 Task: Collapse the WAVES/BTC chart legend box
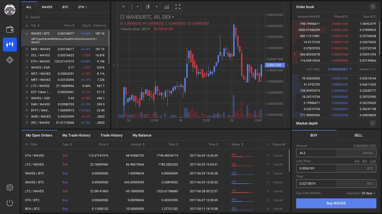click(x=122, y=17)
